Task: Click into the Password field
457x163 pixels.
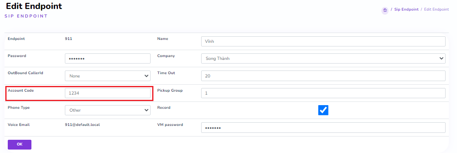Action: click(108, 59)
